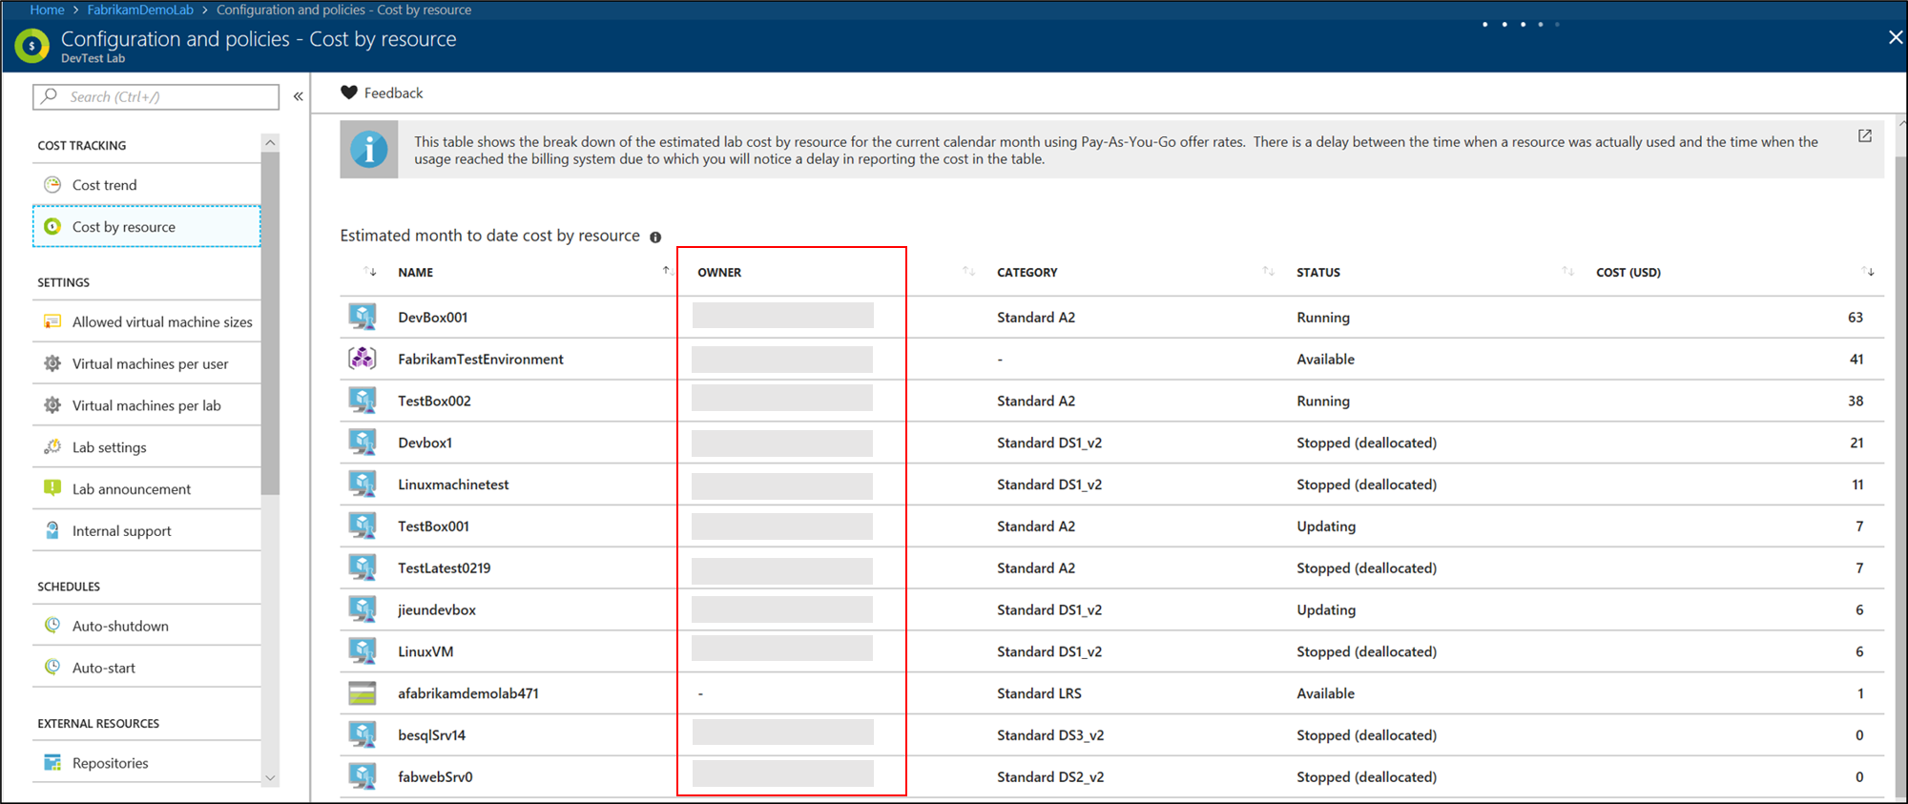
Task: Click the info tooltip icon beside table title
Action: [655, 237]
